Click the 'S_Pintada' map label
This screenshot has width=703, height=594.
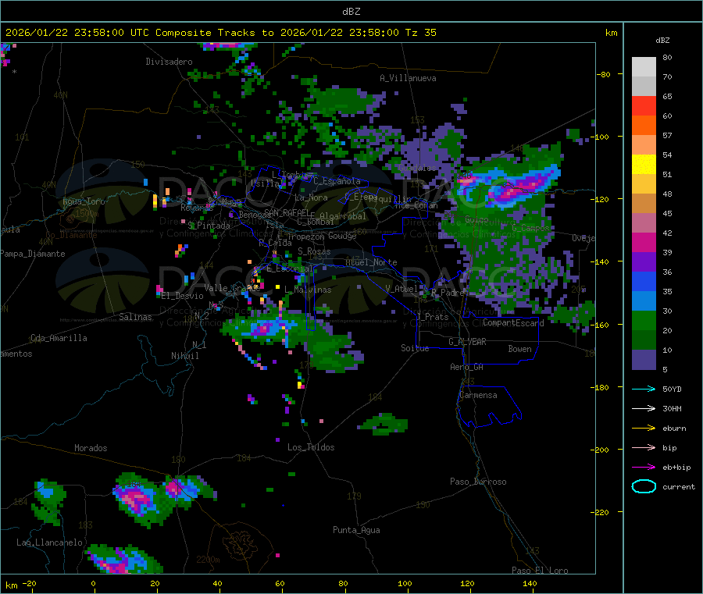tap(209, 226)
